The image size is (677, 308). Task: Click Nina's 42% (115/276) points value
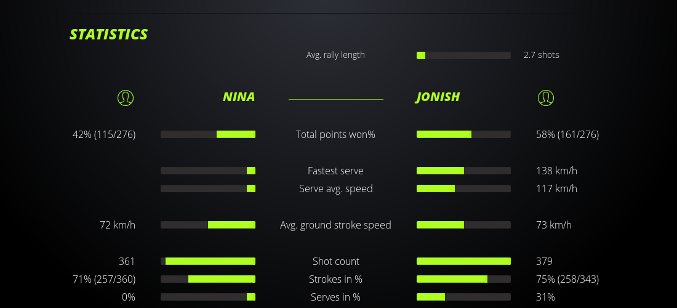[x=104, y=134]
